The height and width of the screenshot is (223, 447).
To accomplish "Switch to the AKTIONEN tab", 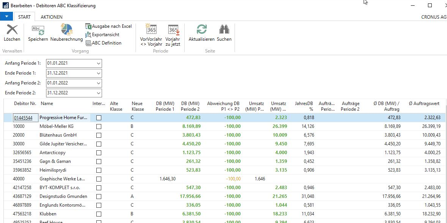I will click(x=51, y=17).
